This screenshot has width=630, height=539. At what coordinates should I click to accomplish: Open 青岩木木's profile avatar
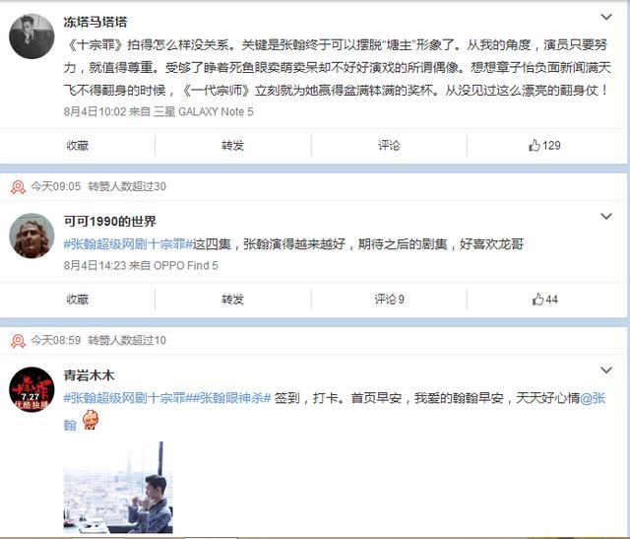coord(31,389)
